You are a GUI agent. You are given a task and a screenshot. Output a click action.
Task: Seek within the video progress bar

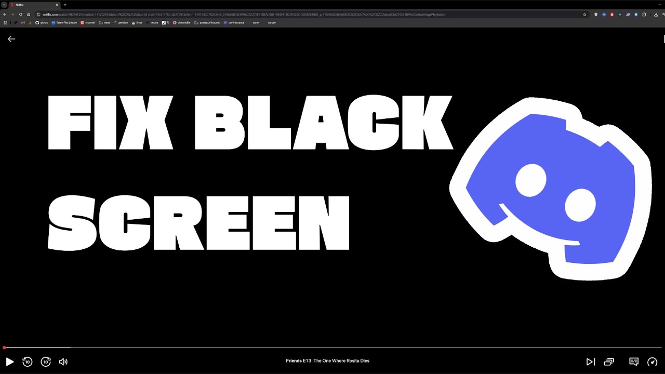coord(332,348)
